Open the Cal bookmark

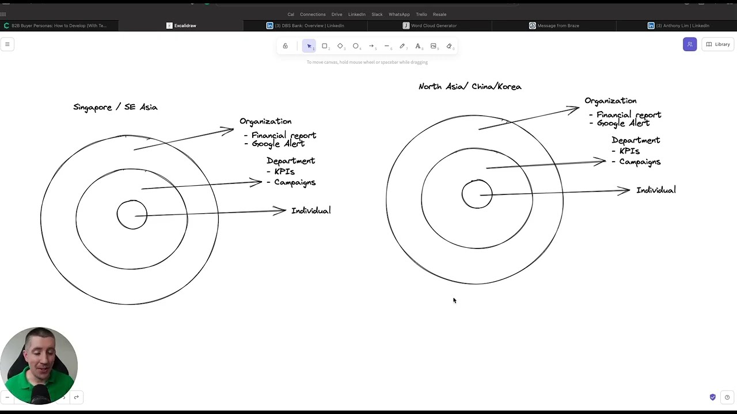(291, 14)
